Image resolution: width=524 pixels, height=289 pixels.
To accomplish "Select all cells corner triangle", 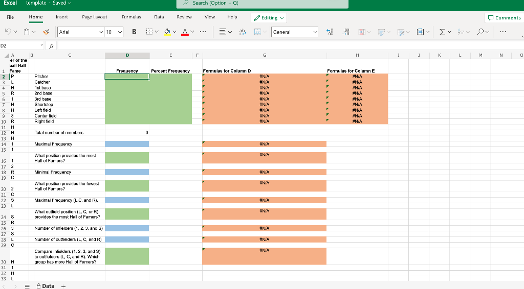I will [x=6, y=56].
